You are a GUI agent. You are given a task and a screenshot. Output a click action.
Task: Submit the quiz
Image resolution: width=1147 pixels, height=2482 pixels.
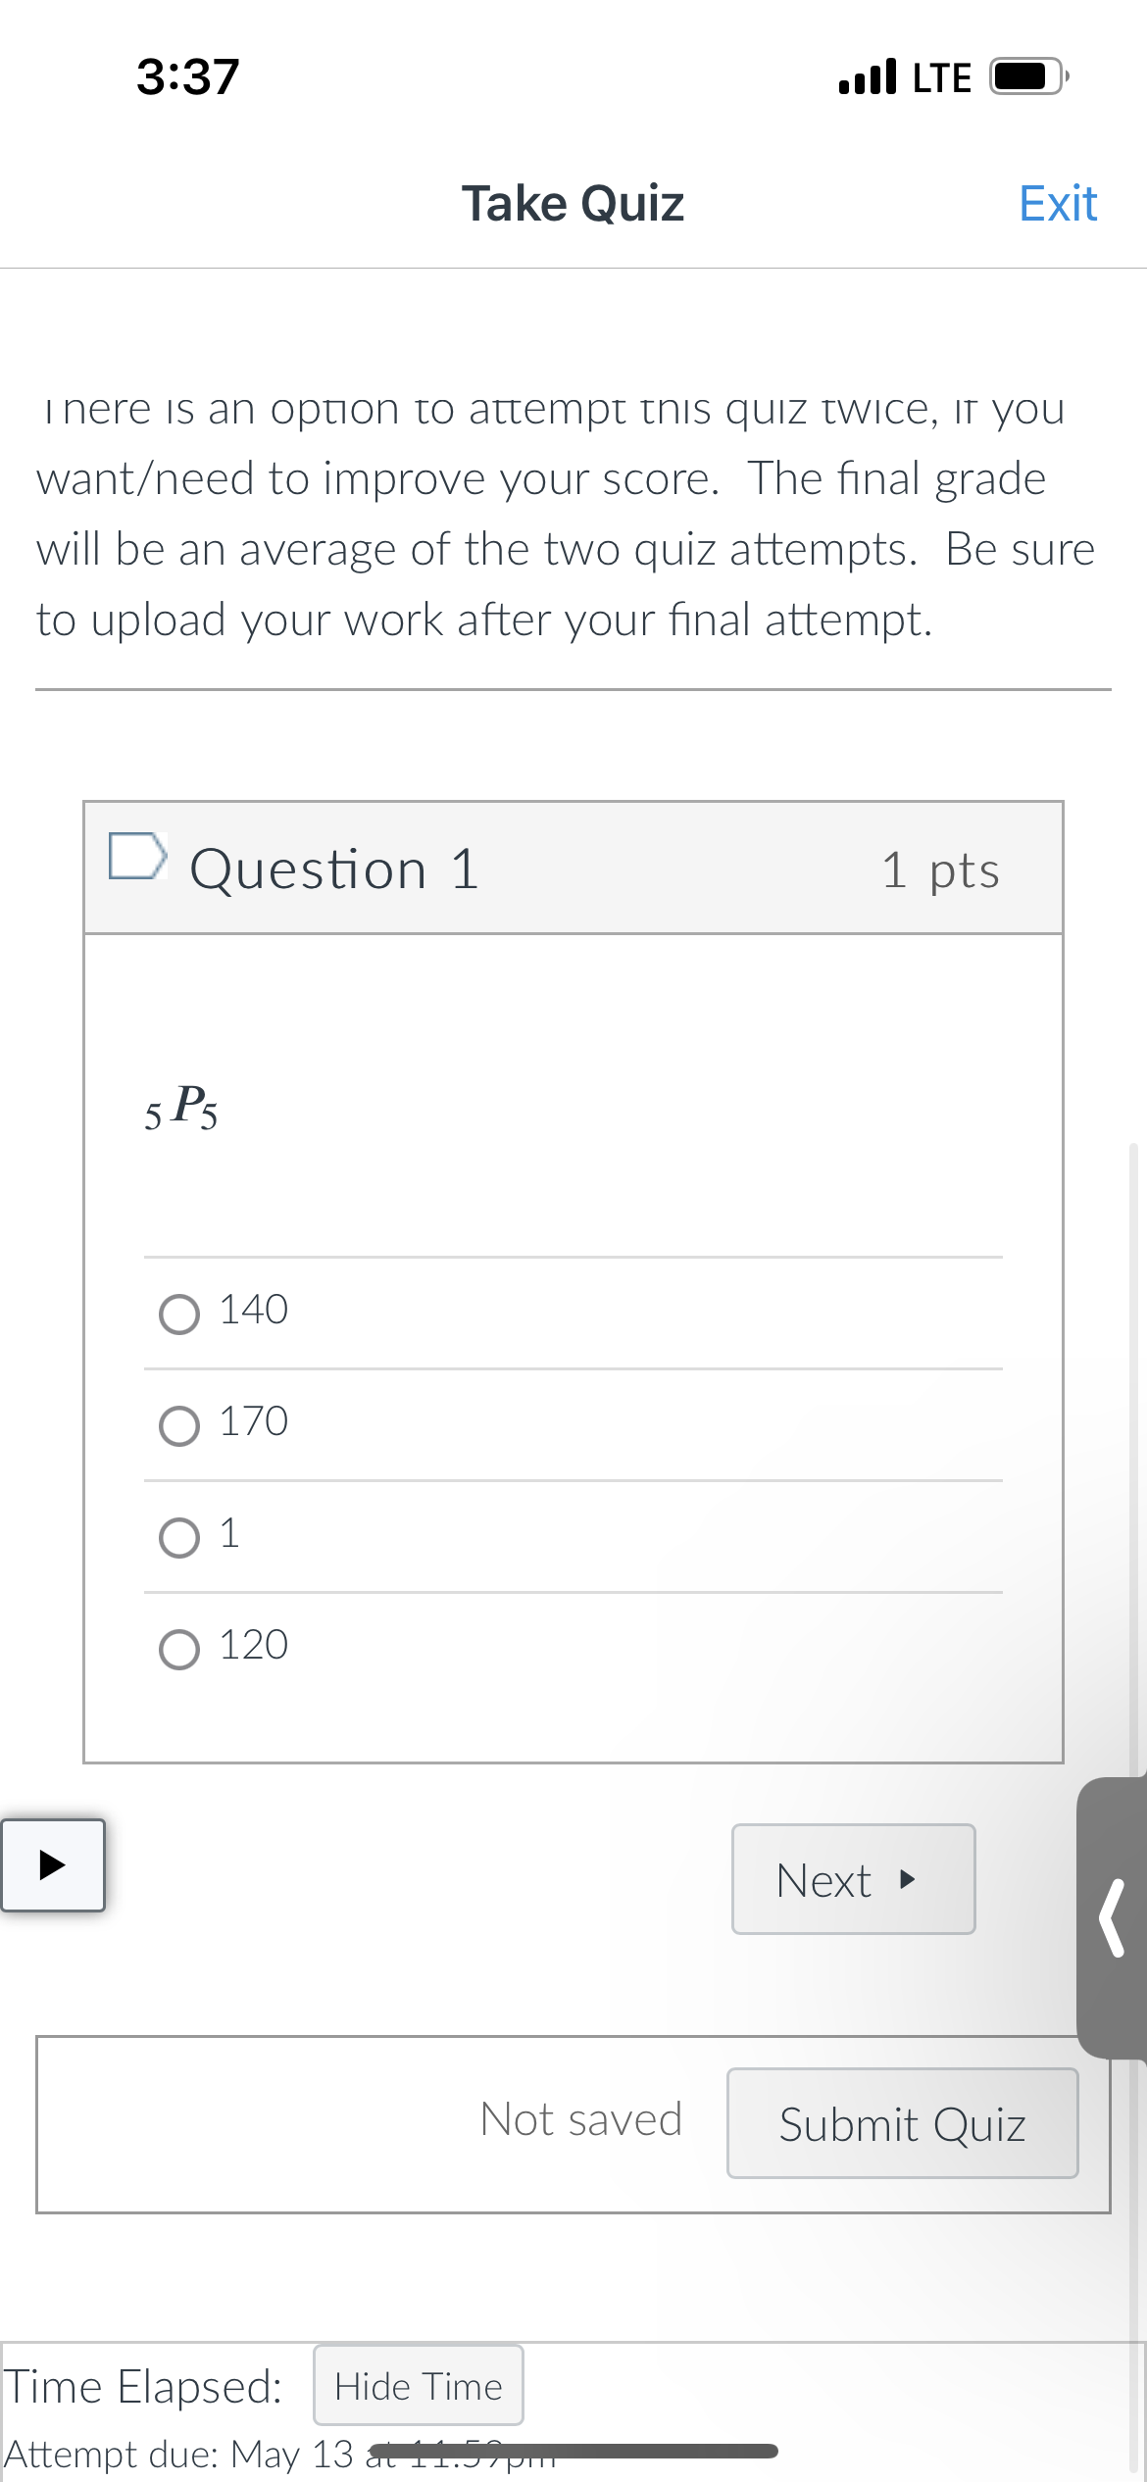coord(901,2123)
